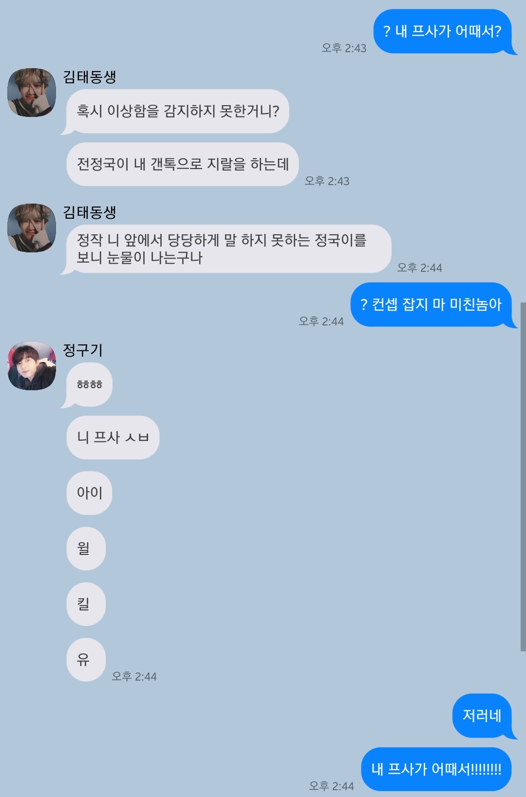This screenshot has width=526, height=797.
Task: Click the second 김태동생 name label
Action: [90, 212]
